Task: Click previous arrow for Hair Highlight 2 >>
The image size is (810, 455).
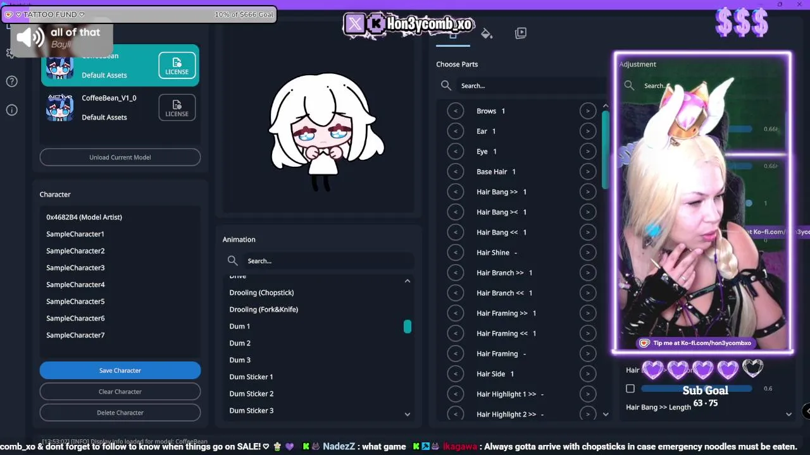Action: pyautogui.click(x=455, y=415)
